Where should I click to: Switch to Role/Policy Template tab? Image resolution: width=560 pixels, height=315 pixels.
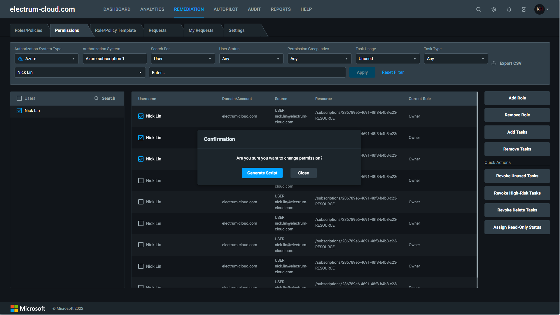(116, 30)
